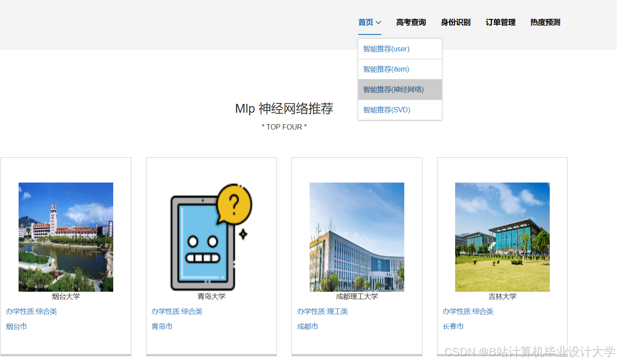Select 智能推荐(SVD) from the dropdown
Screen dimensions: 617x362
tap(386, 110)
